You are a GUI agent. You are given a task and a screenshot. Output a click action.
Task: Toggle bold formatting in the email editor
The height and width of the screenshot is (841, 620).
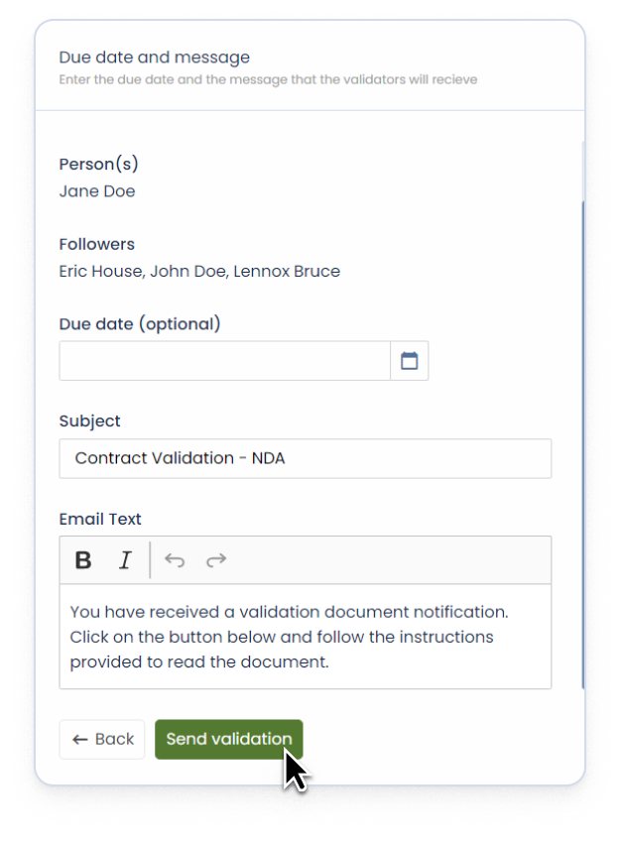coord(83,560)
